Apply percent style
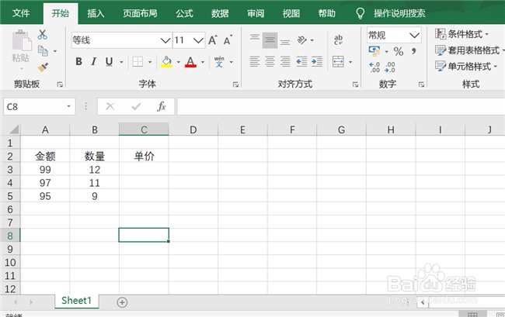The height and width of the screenshot is (317, 505). (399, 51)
